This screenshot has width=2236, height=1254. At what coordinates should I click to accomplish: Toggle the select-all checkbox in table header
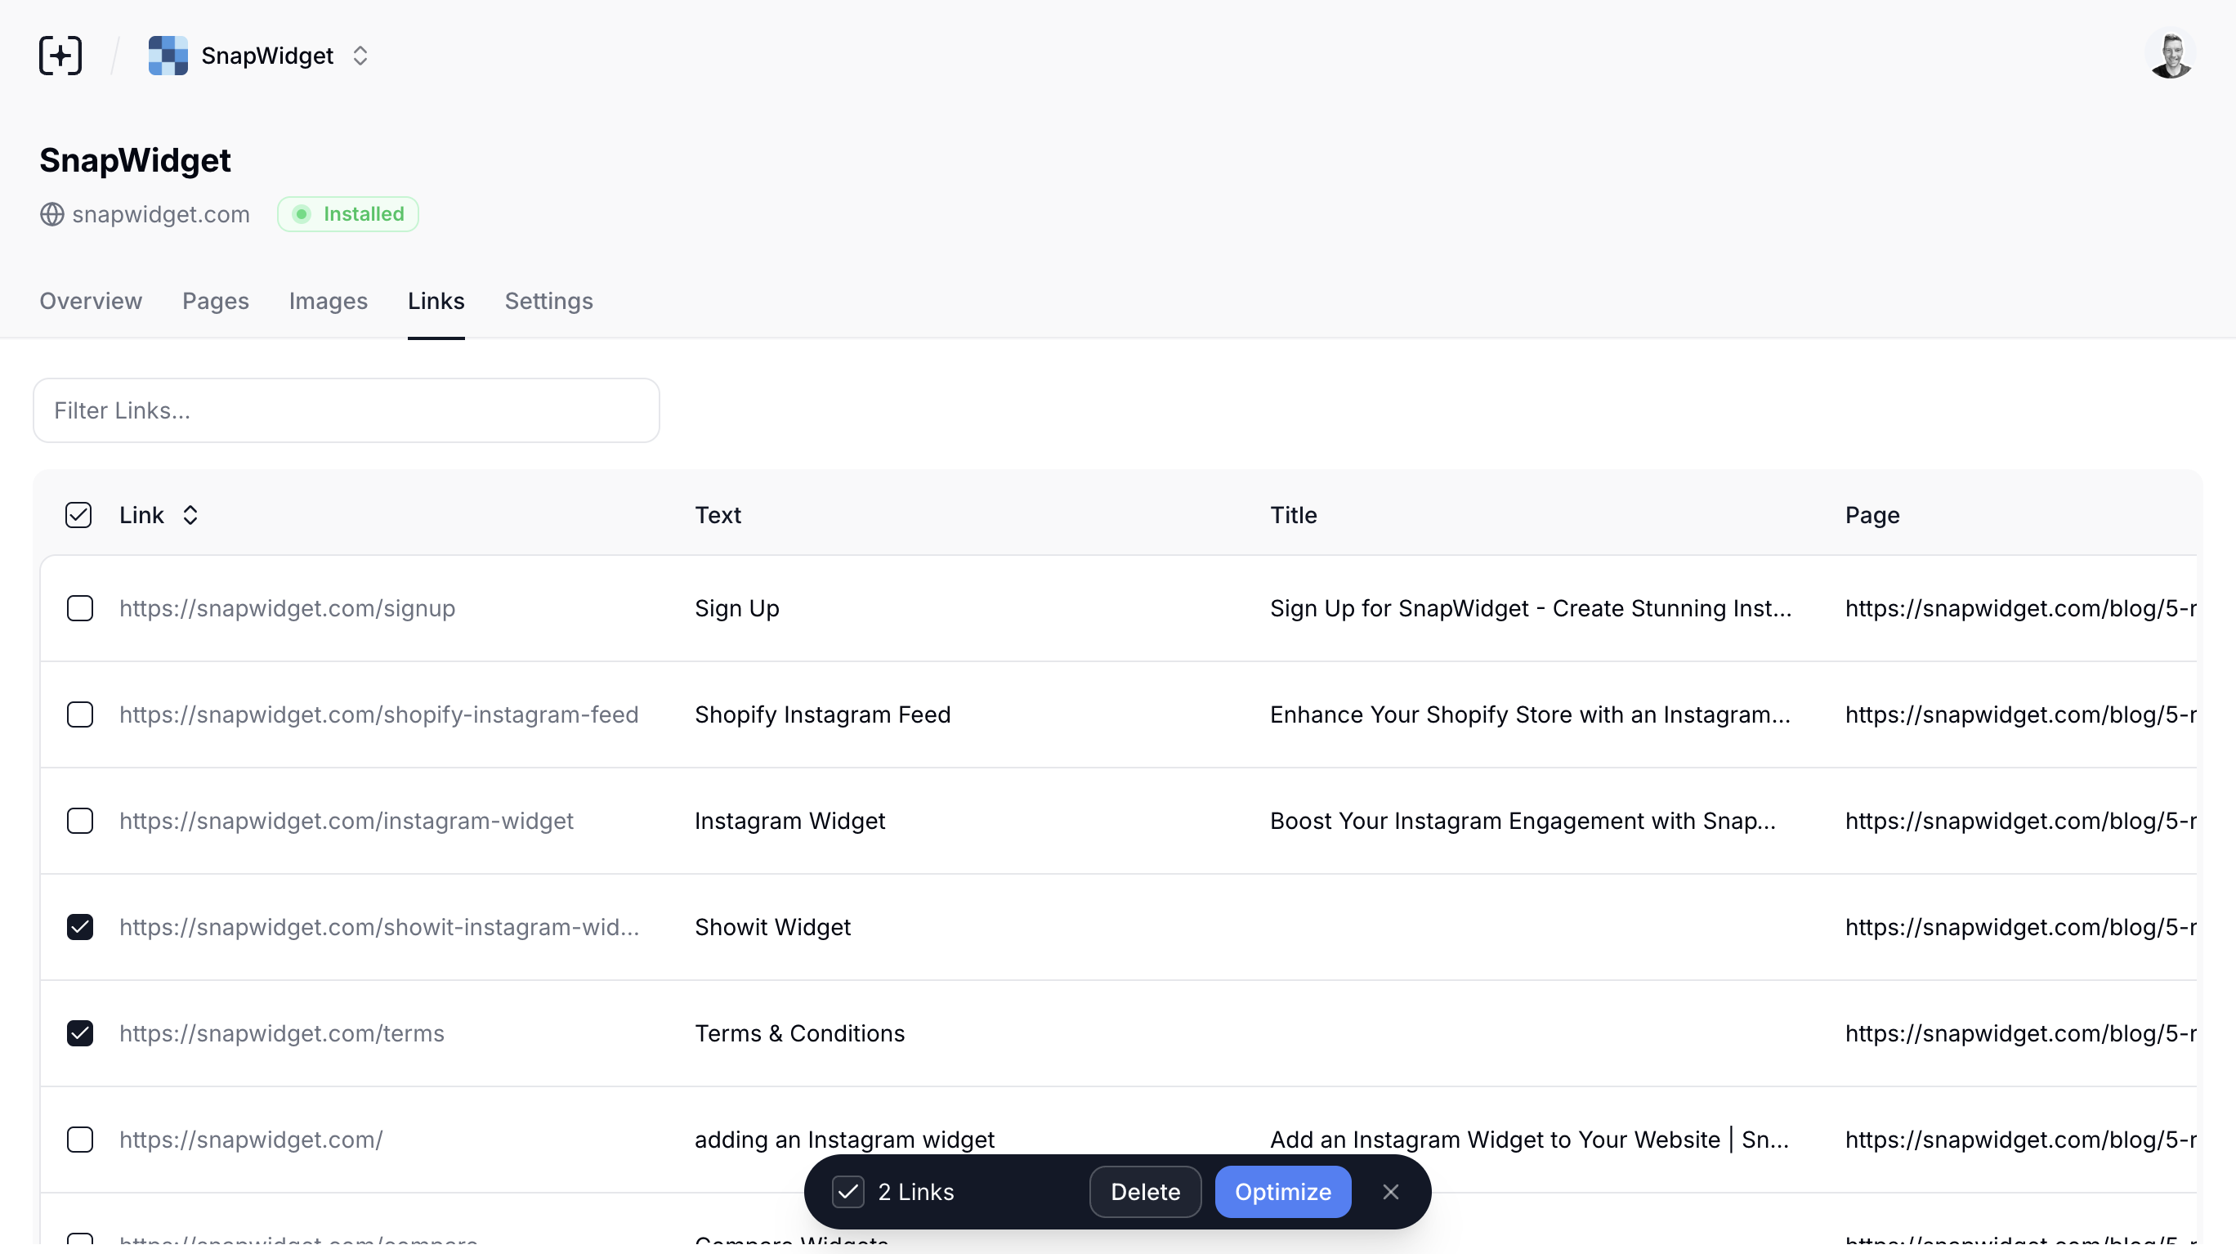pyautogui.click(x=78, y=514)
